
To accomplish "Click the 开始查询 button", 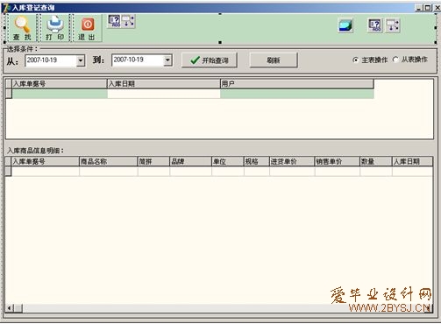I will tap(210, 60).
